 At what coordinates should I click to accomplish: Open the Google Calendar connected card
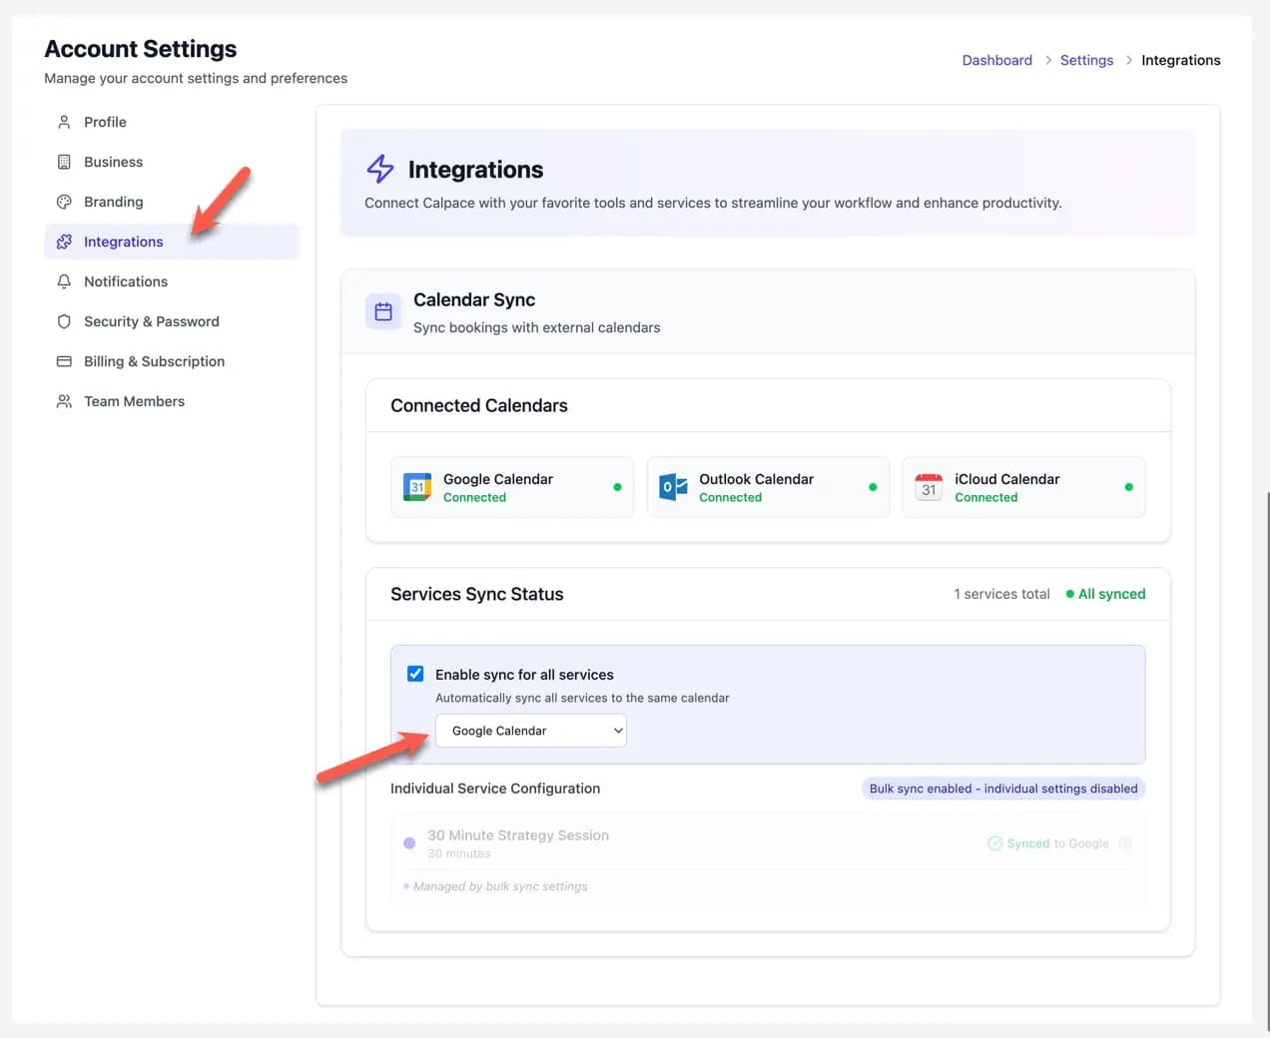point(512,487)
